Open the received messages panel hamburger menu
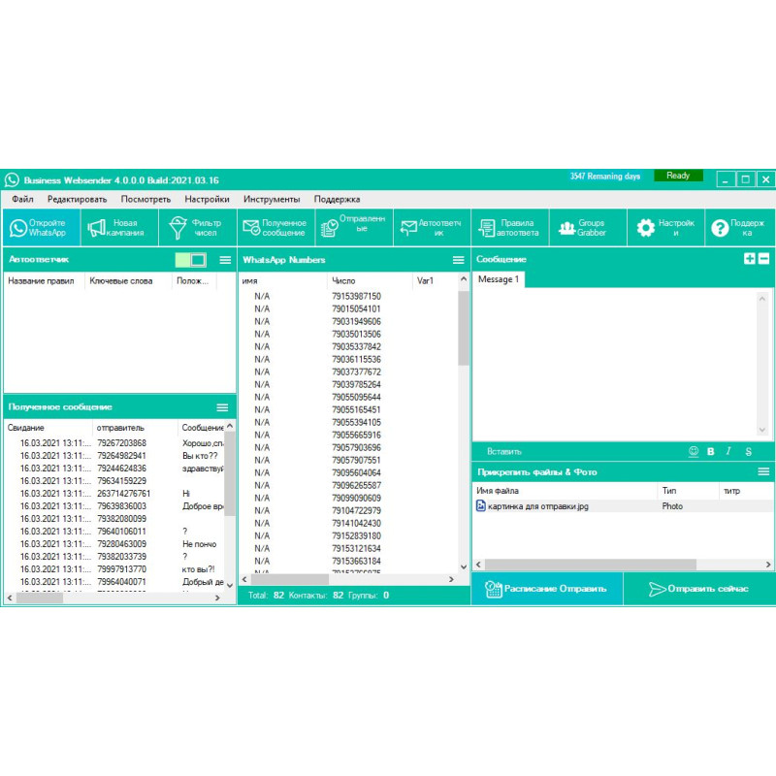This screenshot has height=776, width=776. 222,407
